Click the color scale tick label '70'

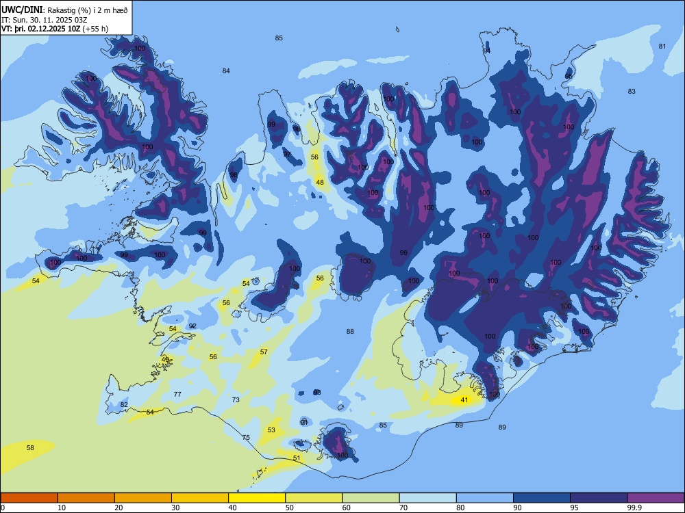tap(403, 508)
